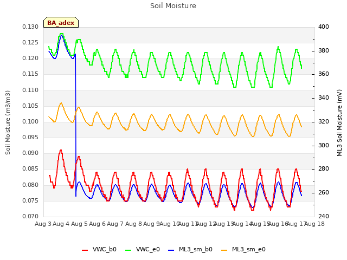The width and height of the screenshot is (347, 260).
Task: Click the 0.100 left axis tick label
Action: tap(30, 121)
